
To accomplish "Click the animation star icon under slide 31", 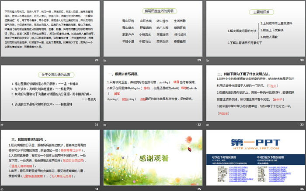I will pyautogui.click(x=2, y=125).
